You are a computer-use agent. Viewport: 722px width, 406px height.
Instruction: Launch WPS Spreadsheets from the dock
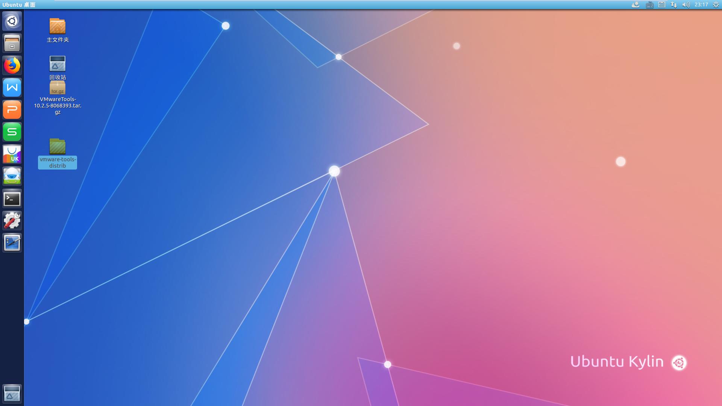coord(12,132)
